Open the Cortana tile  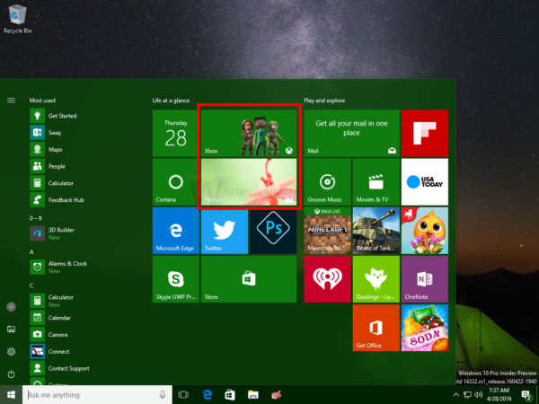[175, 182]
